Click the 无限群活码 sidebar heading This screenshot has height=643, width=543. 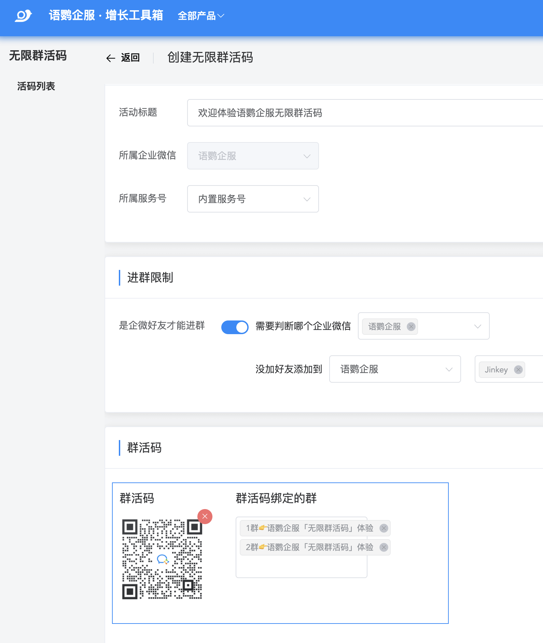tap(38, 55)
